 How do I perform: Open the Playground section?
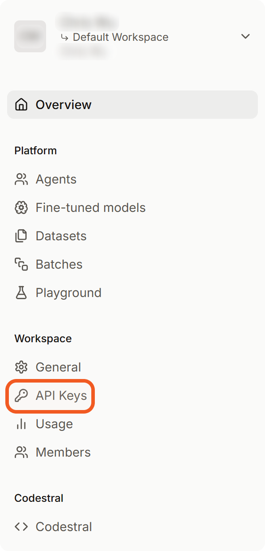68,293
